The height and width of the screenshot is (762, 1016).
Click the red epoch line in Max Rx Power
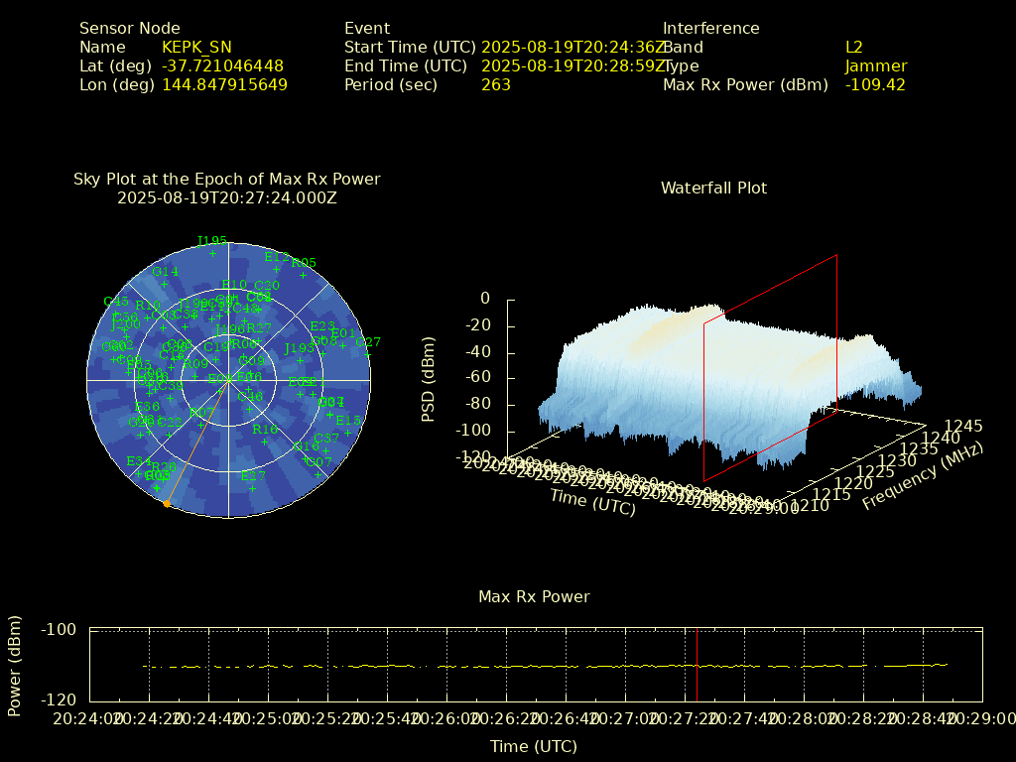(x=697, y=665)
